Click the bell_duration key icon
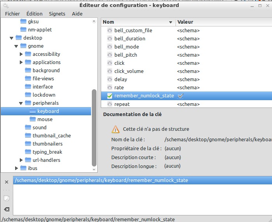This screenshot has height=222, width=272. [109, 38]
